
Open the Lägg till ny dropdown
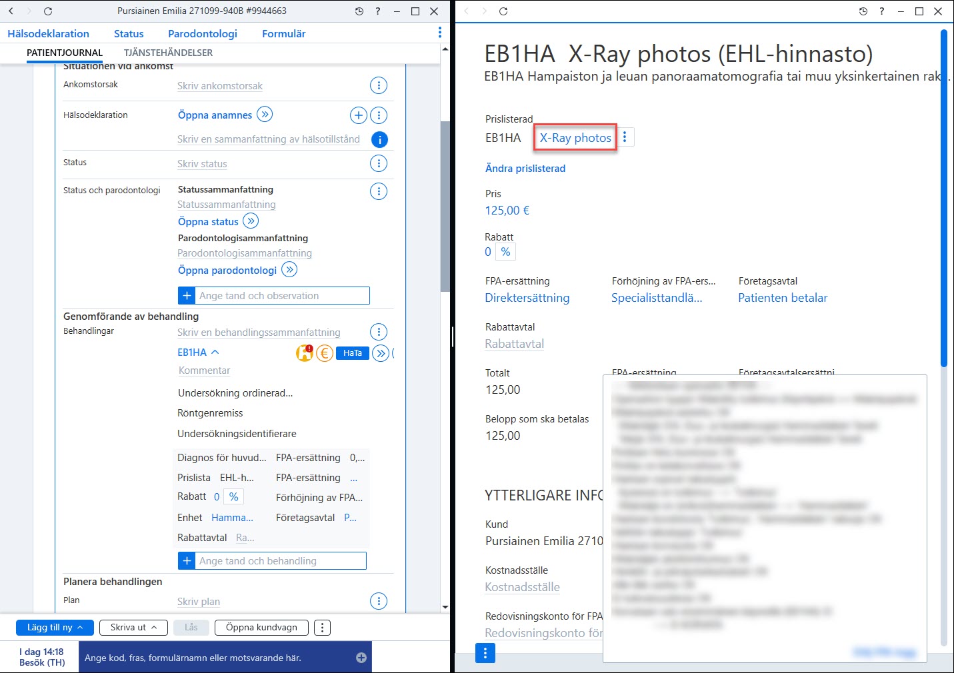click(x=55, y=628)
